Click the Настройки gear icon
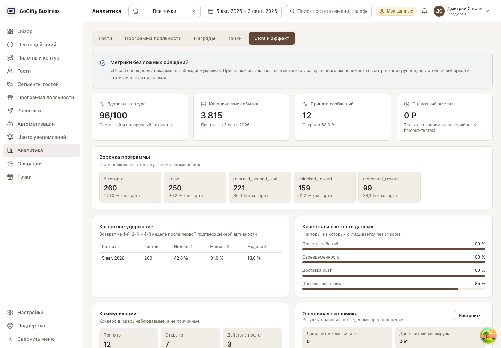The height and width of the screenshot is (348, 501). (x=10, y=313)
